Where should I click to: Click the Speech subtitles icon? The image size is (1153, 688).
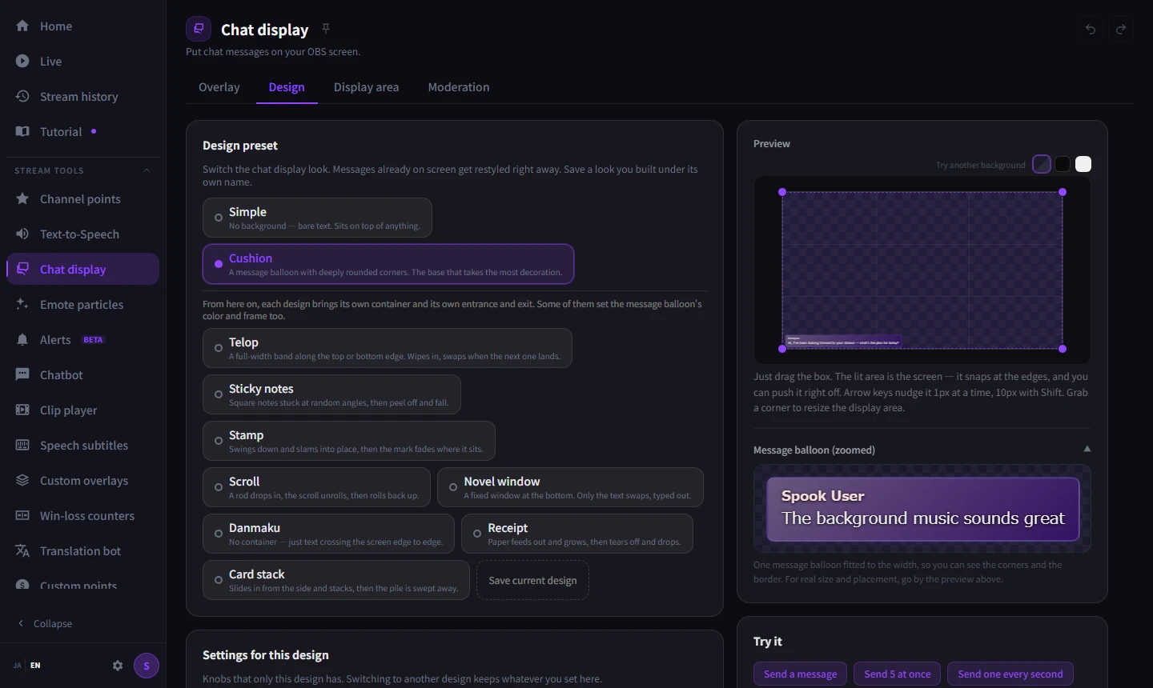pos(22,445)
